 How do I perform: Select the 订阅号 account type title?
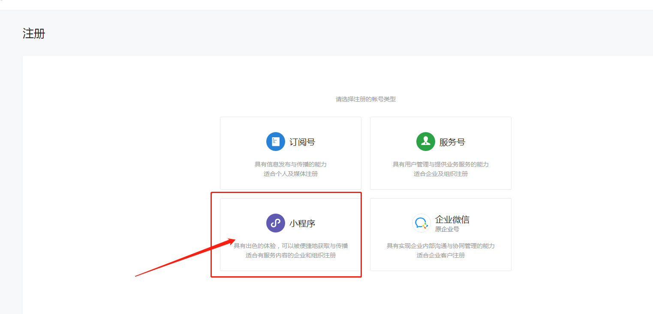point(302,142)
